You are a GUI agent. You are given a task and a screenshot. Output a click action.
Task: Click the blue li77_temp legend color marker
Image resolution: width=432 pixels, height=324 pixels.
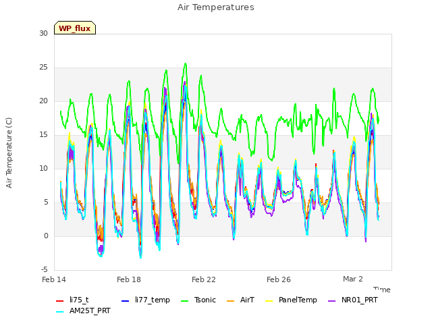(x=125, y=300)
